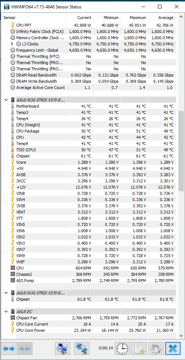Viewport: 185px width, 360px height.
Task: Click the CPU Core Power lightning icon
Action: coord(12,330)
